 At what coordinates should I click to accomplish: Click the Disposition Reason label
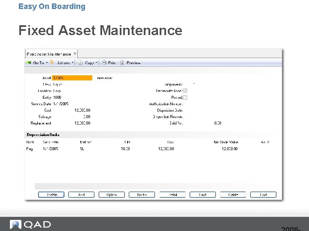coord(168,117)
